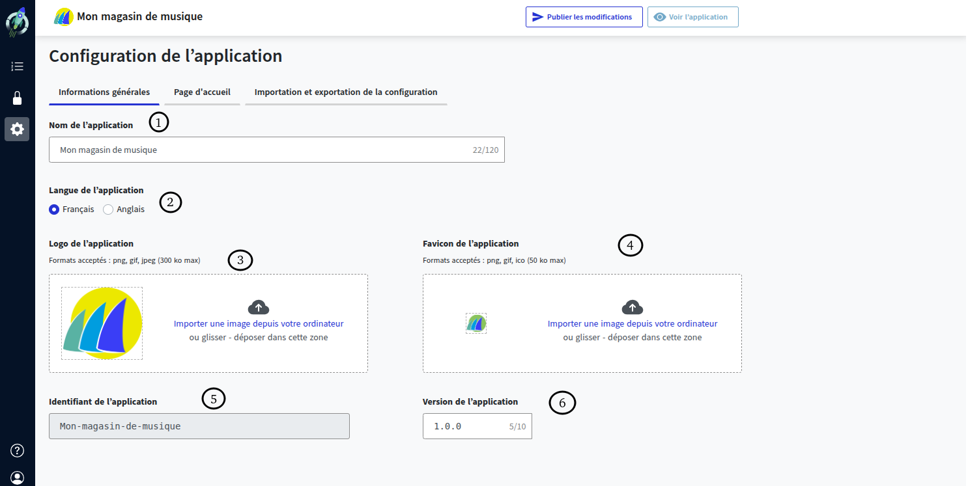Open Importer une image for the logo
Image resolution: width=968 pixels, height=486 pixels.
[x=259, y=323]
